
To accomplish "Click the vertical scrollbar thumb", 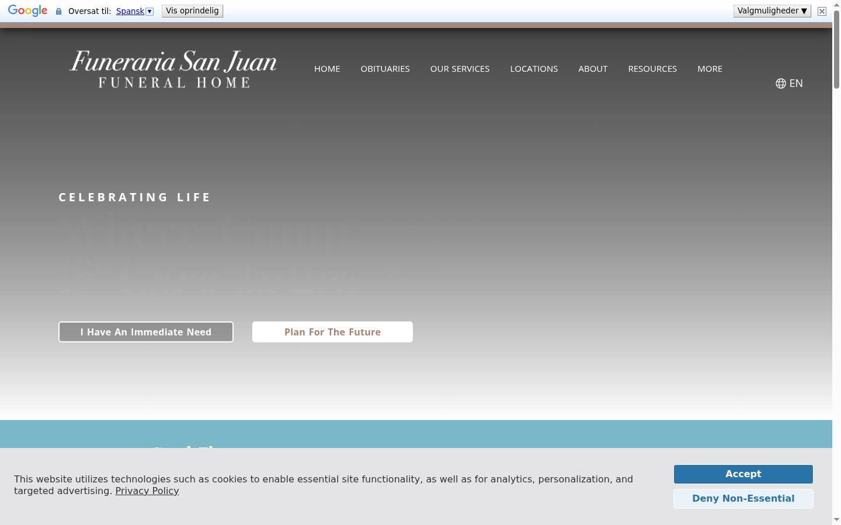I will click(x=836, y=49).
